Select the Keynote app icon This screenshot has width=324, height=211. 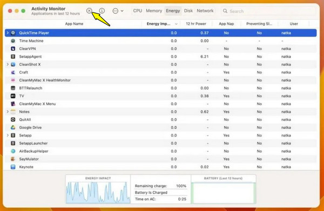click(13, 167)
